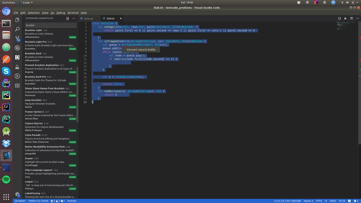Image resolution: width=361 pixels, height=203 pixels.
Task: Open the Test beaker view icon
Action: coord(17,66)
